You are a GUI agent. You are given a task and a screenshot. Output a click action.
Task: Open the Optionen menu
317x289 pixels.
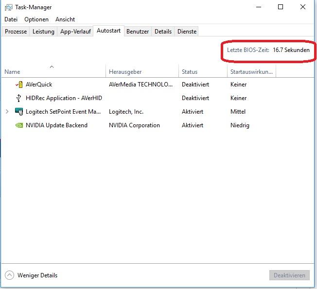point(36,19)
